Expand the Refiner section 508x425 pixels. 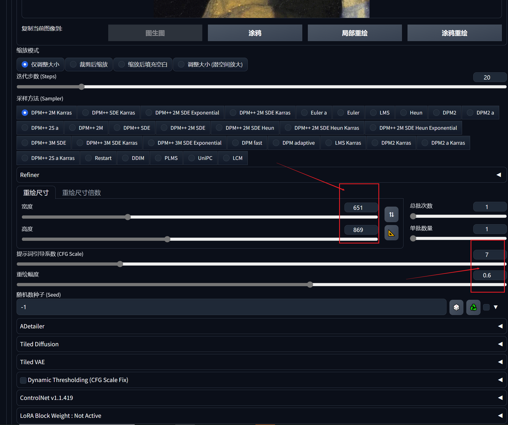click(262, 175)
